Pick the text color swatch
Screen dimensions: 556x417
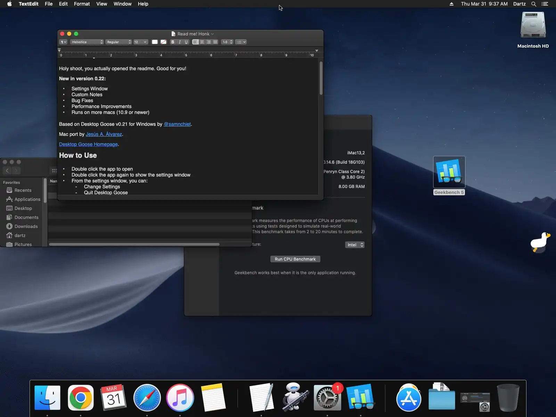point(155,42)
